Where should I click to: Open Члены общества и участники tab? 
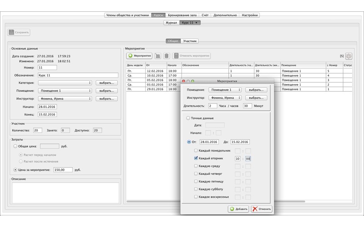click(127, 15)
